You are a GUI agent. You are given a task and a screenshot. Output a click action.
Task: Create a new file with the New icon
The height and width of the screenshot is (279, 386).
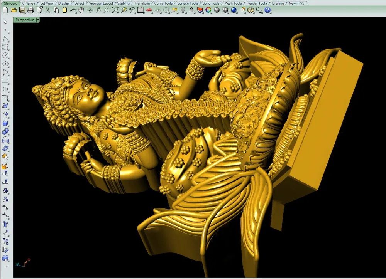click(x=5, y=10)
